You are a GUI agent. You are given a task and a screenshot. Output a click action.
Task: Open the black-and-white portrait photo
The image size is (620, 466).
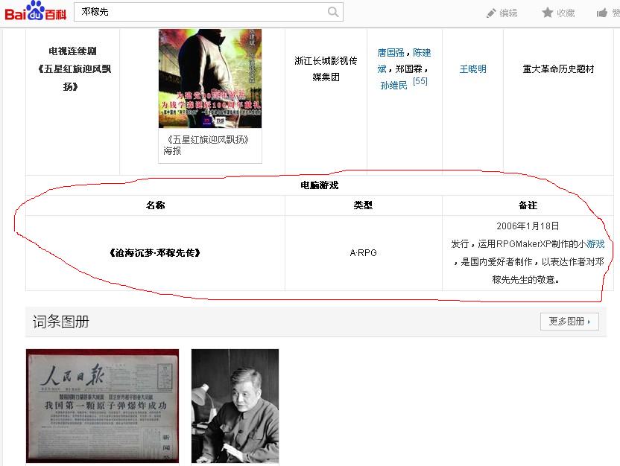(x=235, y=406)
